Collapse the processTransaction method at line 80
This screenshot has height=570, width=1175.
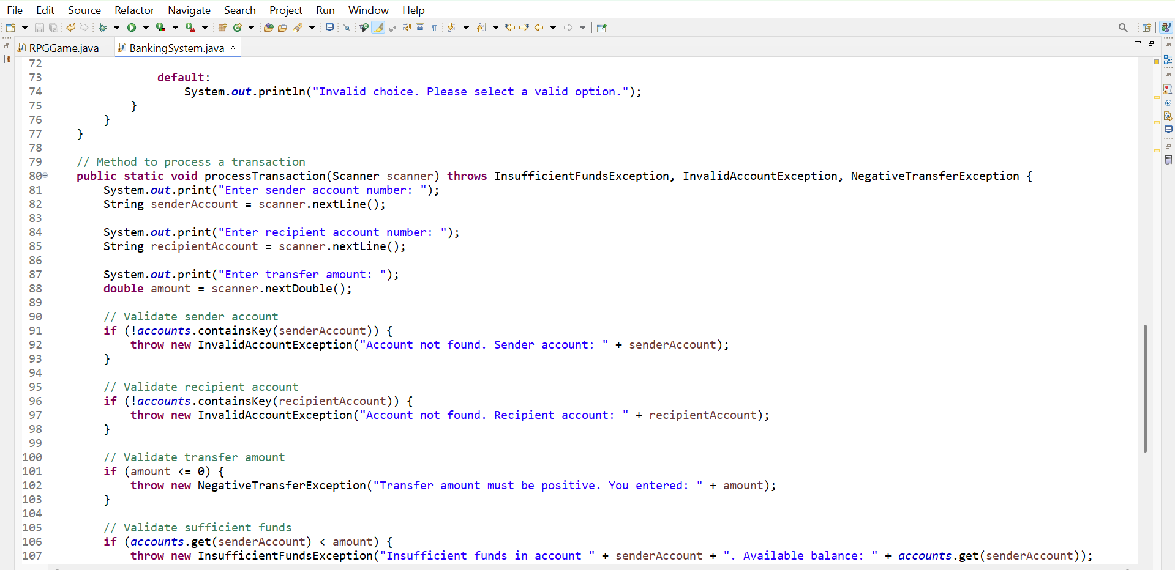click(x=45, y=176)
